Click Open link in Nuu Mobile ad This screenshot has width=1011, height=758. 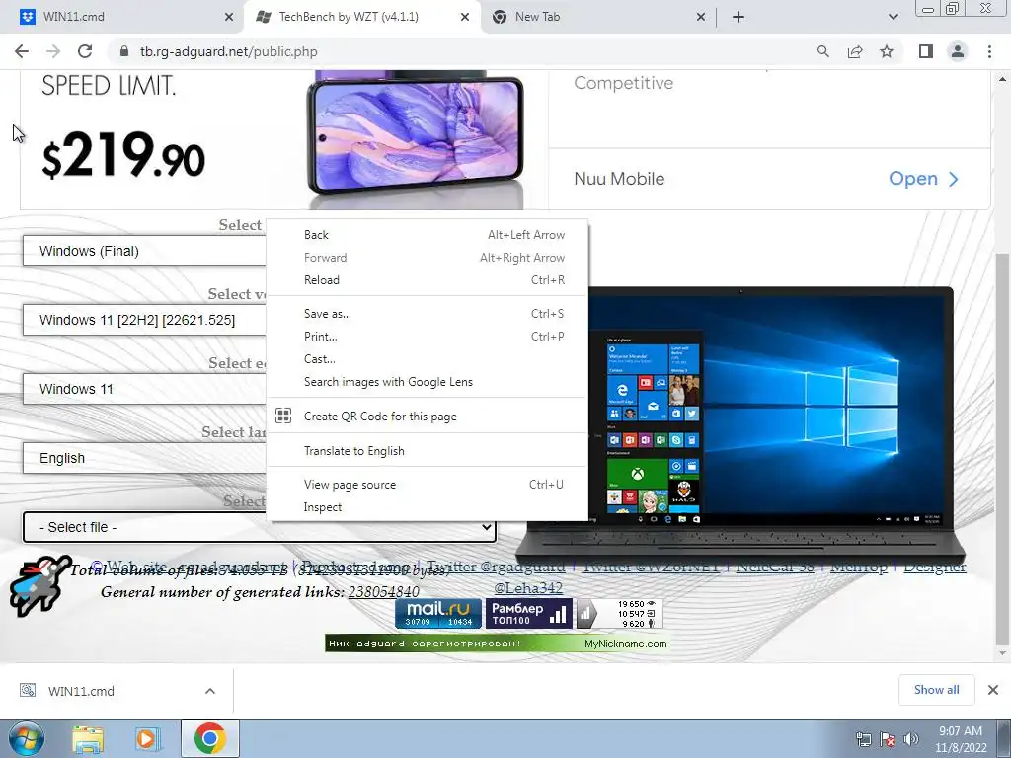point(923,178)
